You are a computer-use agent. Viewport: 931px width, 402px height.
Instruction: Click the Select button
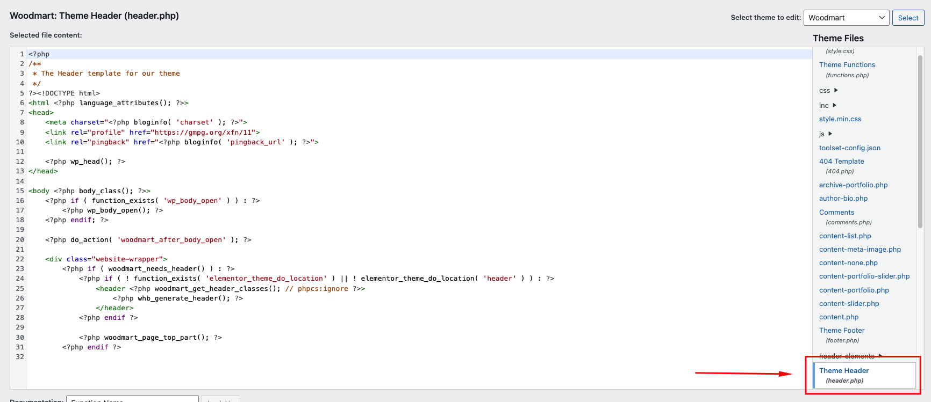(x=908, y=18)
